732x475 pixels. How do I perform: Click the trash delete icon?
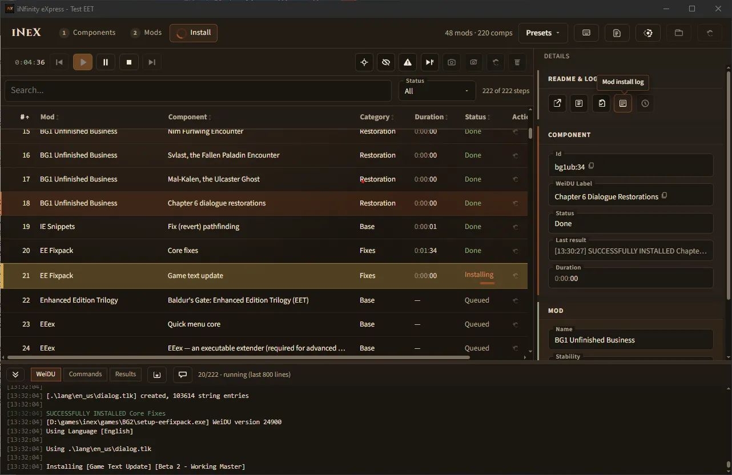click(x=517, y=62)
